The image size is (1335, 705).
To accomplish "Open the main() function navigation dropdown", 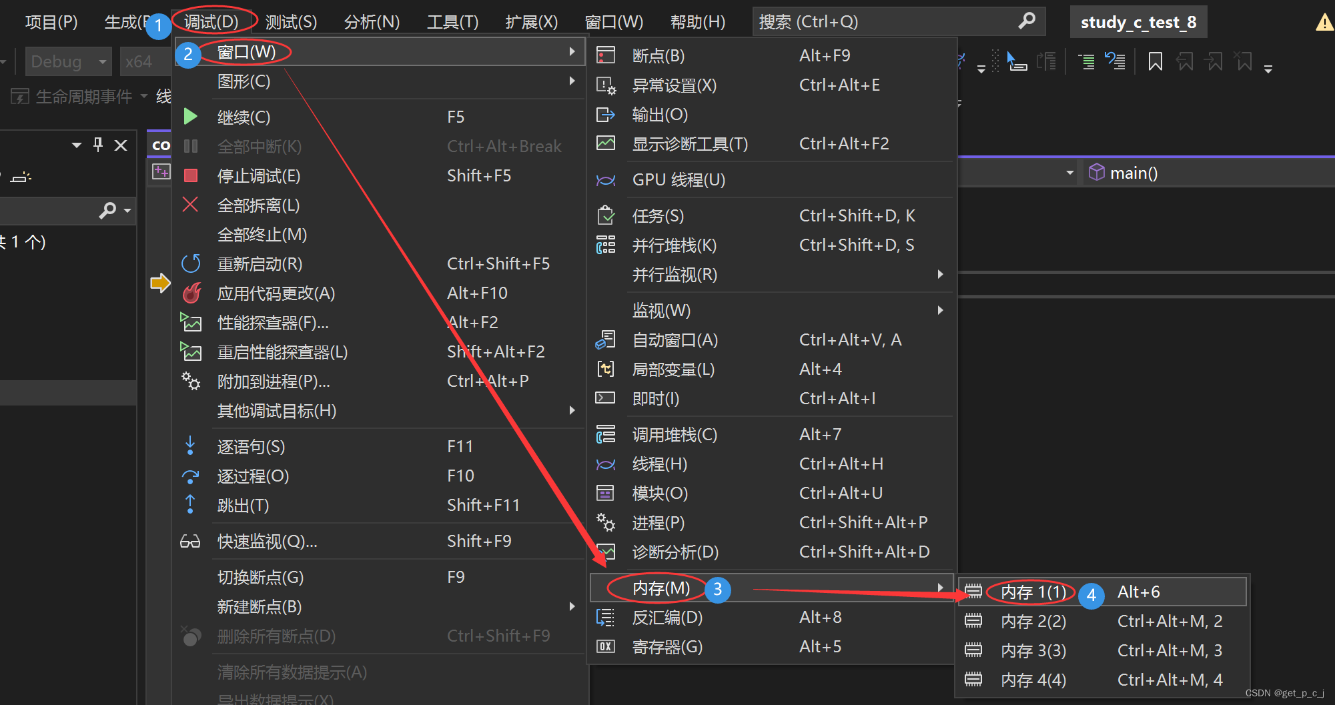I will pos(1208,173).
